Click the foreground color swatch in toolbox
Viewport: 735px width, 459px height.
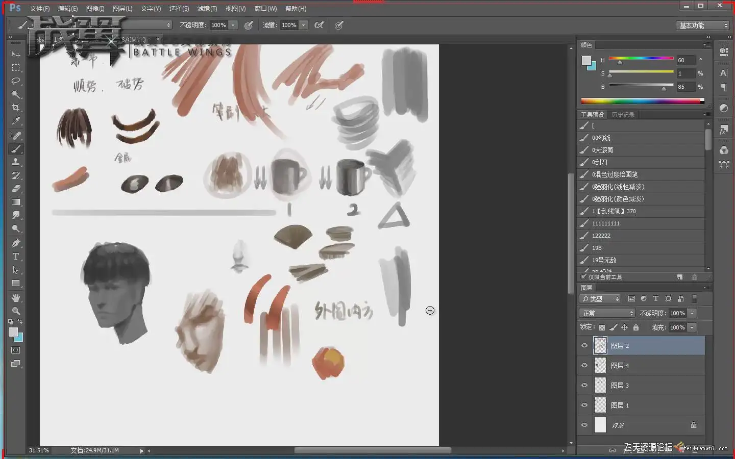(x=13, y=332)
